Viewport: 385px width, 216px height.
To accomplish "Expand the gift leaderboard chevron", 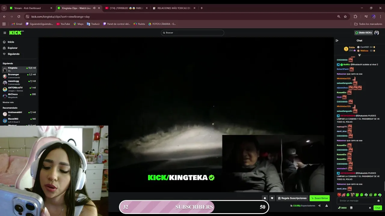I will [359, 55].
